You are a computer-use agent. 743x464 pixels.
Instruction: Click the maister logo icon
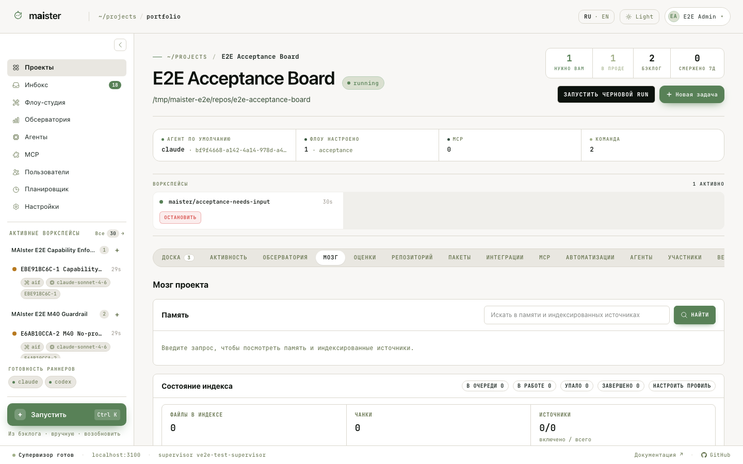point(18,15)
